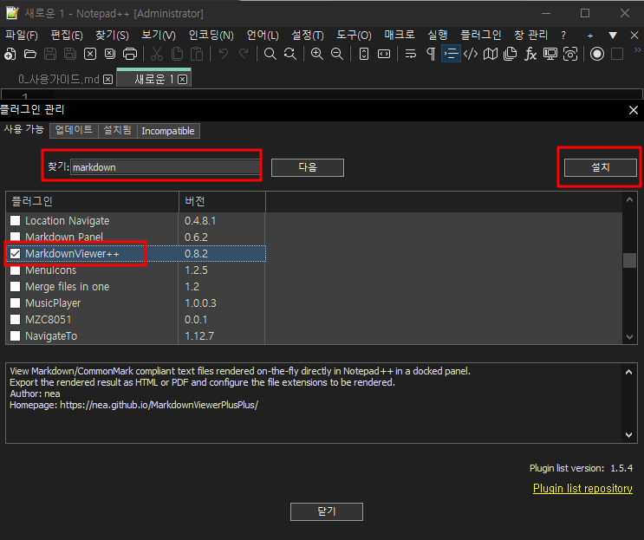This screenshot has width=644, height=540.
Task: Open the 창 관리 menu
Action: point(530,36)
